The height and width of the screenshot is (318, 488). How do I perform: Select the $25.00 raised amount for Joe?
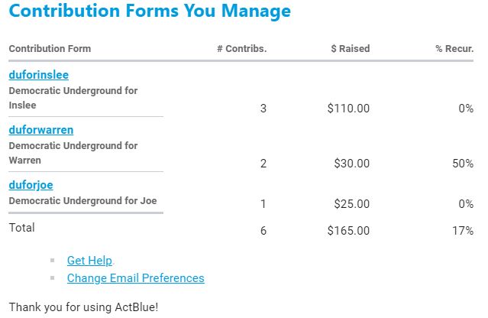click(351, 203)
